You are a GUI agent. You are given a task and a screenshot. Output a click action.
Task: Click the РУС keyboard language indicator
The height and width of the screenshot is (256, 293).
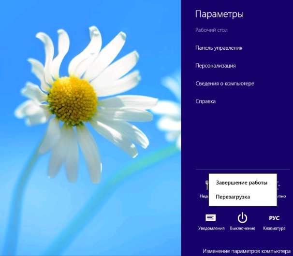pos(274,218)
